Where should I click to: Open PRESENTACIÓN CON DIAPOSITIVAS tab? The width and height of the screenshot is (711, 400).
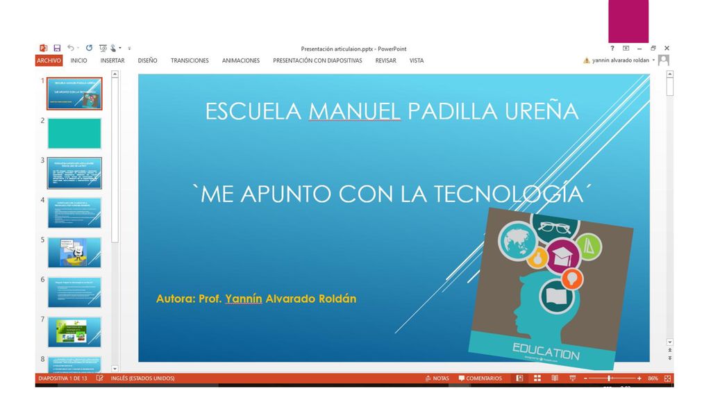point(317,60)
